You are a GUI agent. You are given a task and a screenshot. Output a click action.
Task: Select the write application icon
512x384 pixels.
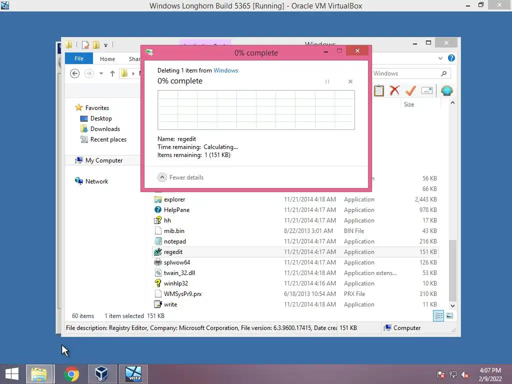(158, 304)
